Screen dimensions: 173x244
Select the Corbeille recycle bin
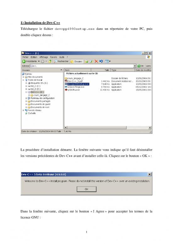32,113
